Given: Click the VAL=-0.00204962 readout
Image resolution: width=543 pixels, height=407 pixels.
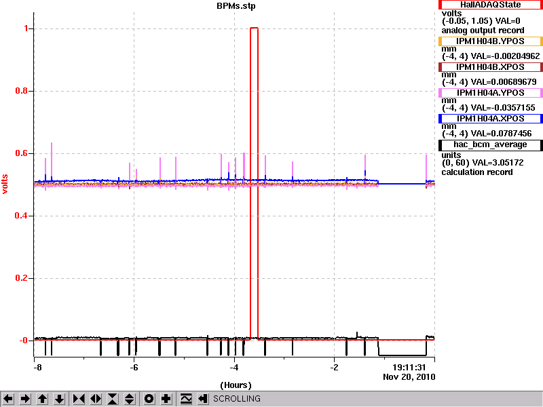Looking at the screenshot, I should tap(505, 56).
